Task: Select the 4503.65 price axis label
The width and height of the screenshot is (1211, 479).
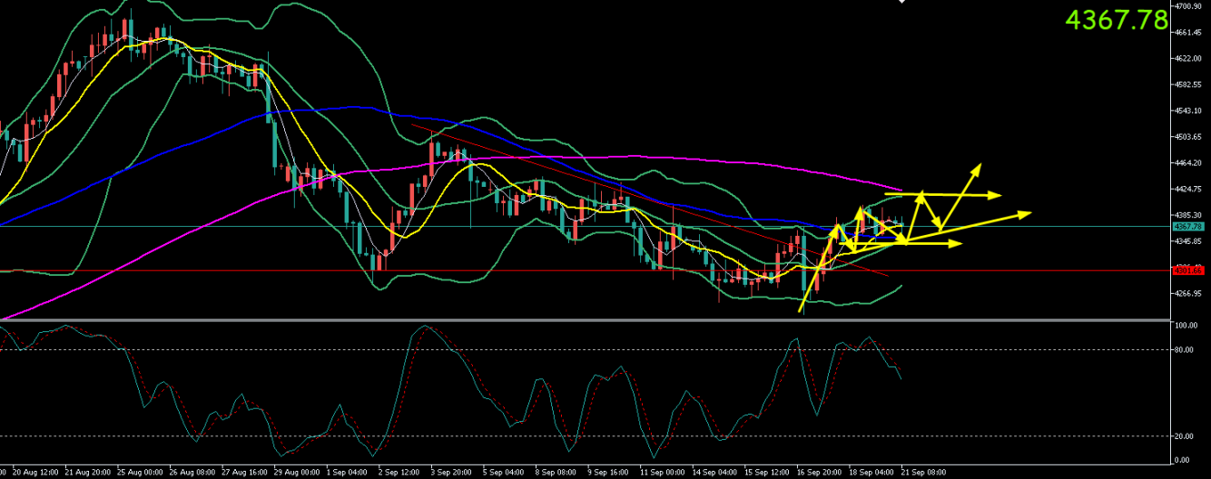Action: [1189, 137]
